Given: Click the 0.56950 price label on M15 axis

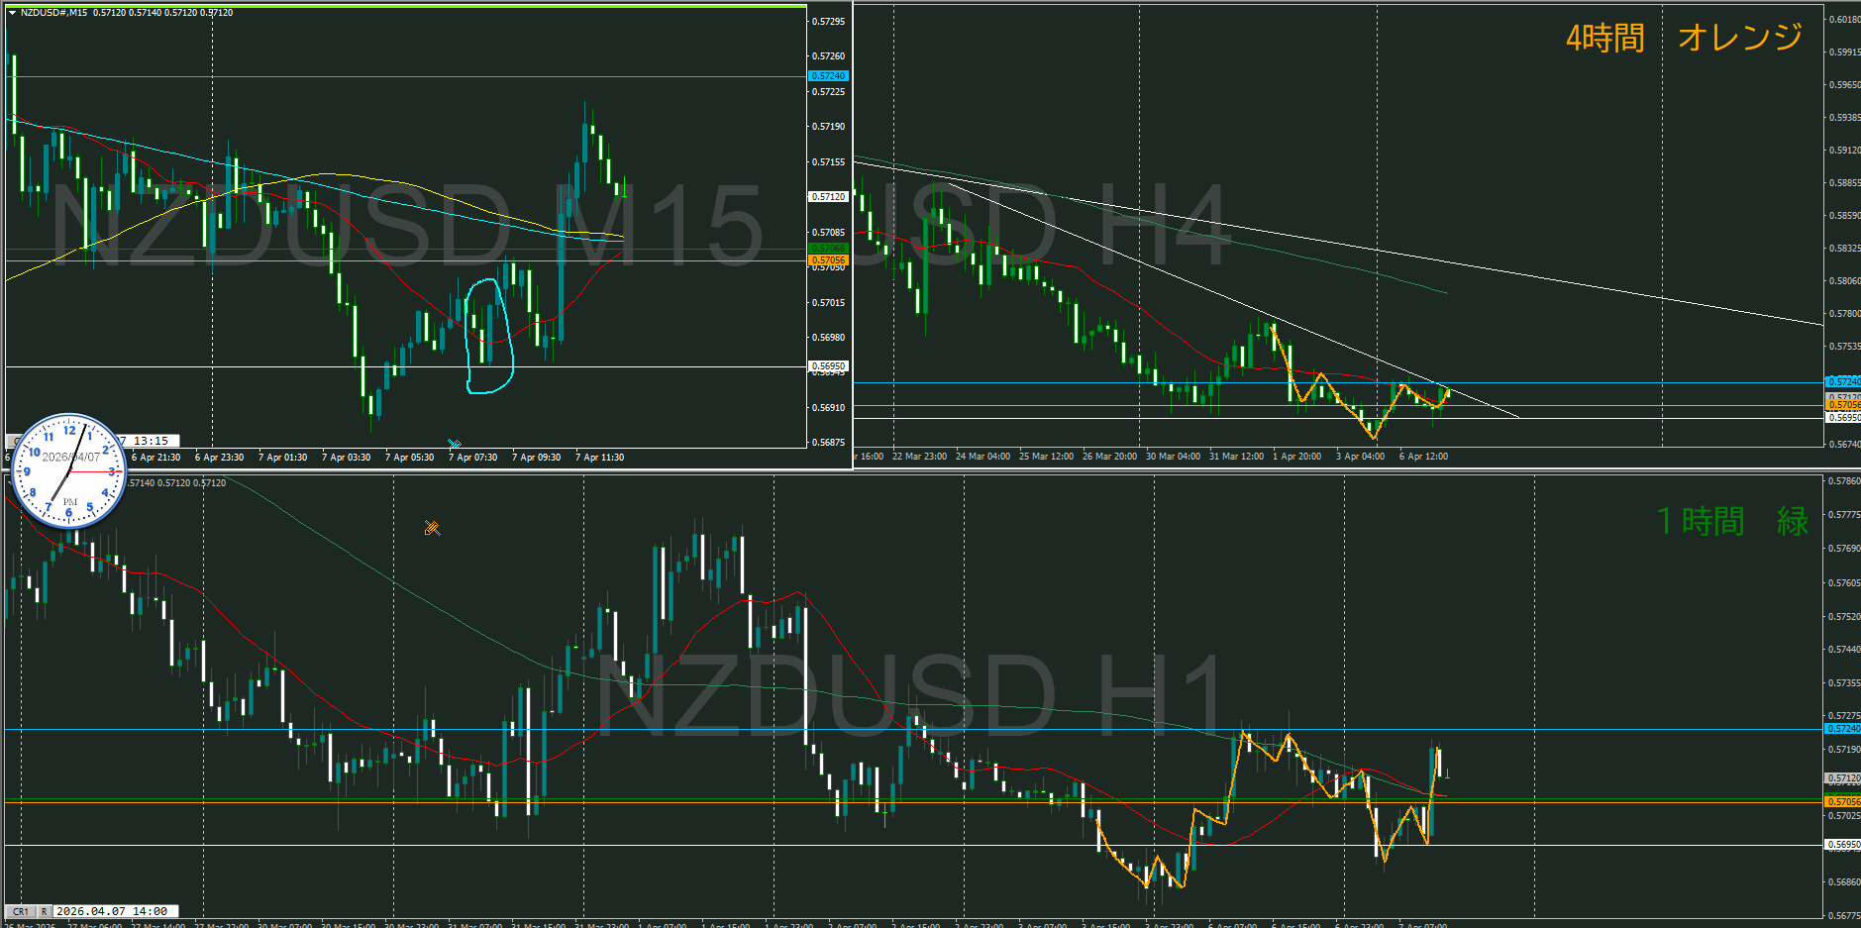Looking at the screenshot, I should [828, 366].
